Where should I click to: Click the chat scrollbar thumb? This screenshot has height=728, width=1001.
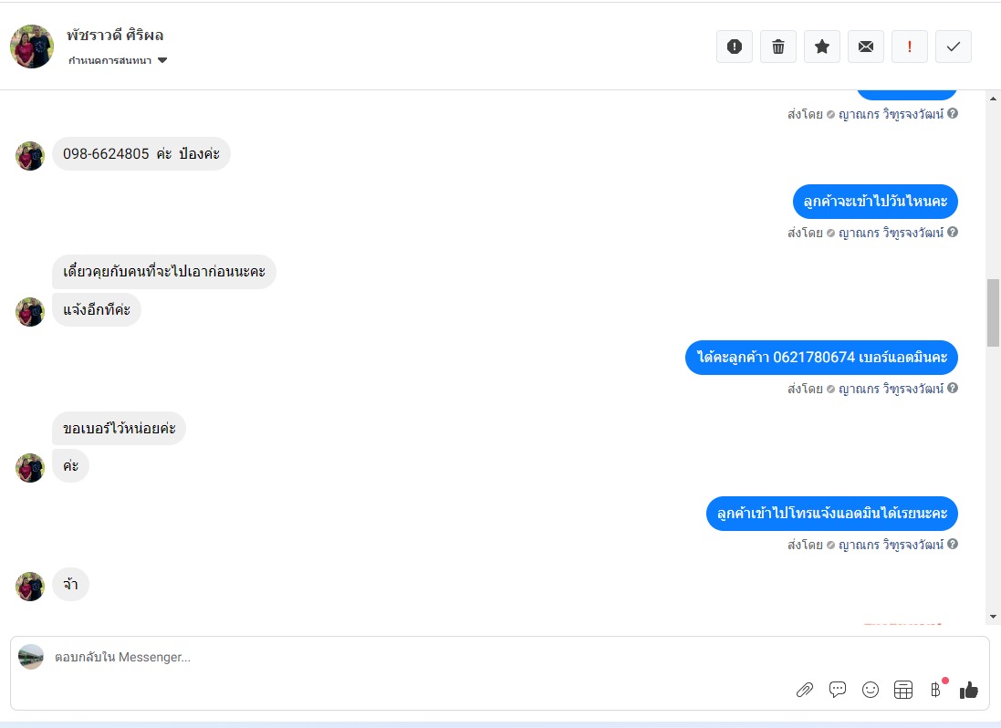coord(993,313)
